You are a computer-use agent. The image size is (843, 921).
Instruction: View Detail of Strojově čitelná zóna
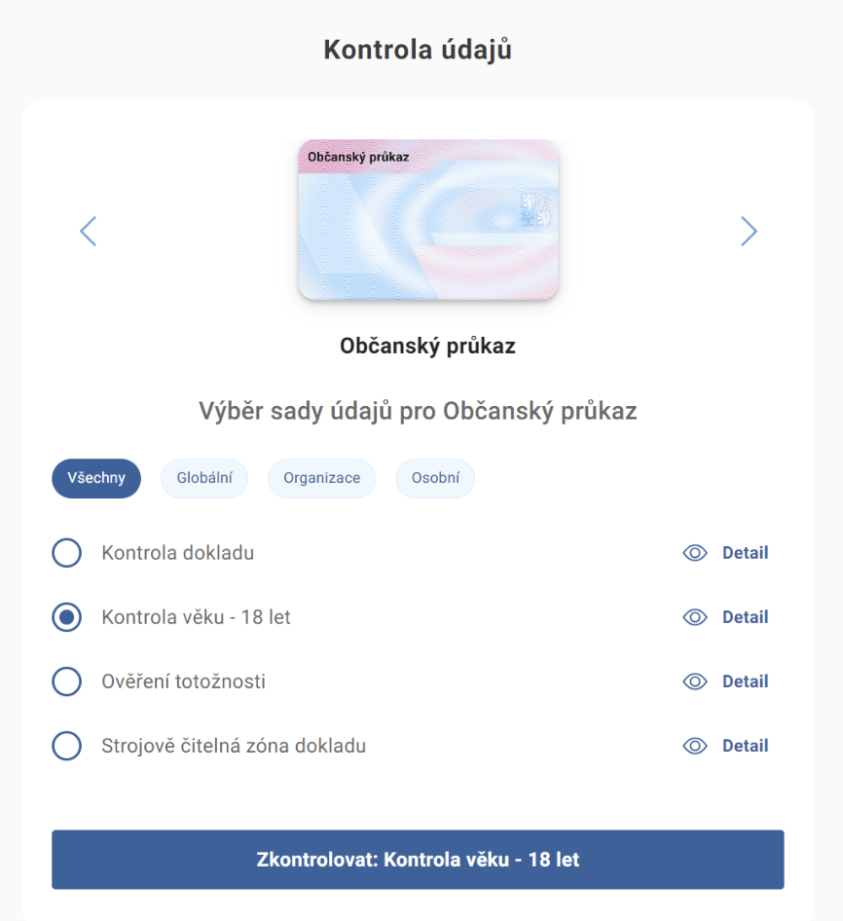745,746
